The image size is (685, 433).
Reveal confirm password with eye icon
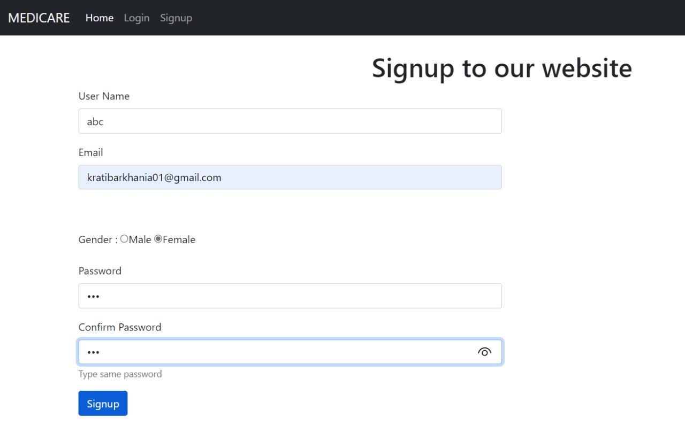[x=485, y=352]
